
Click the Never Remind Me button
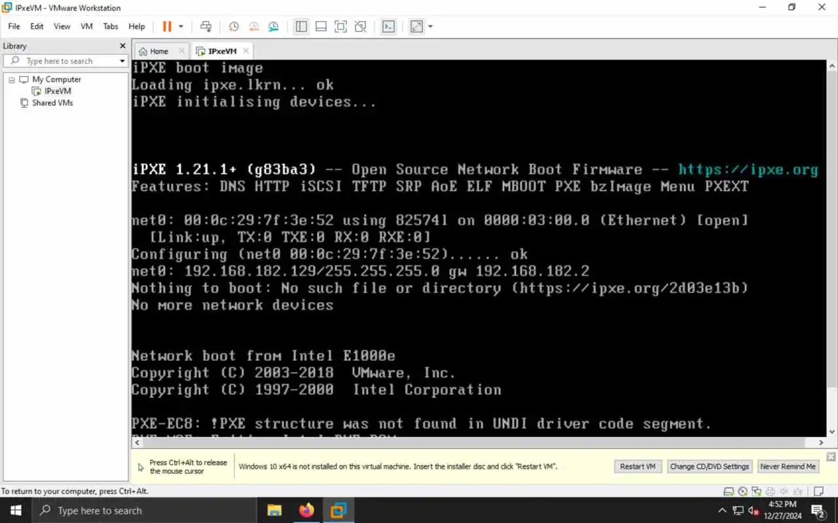pyautogui.click(x=788, y=466)
